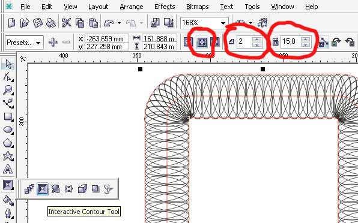Open the Layout menu
358x223 pixels.
click(98, 7)
